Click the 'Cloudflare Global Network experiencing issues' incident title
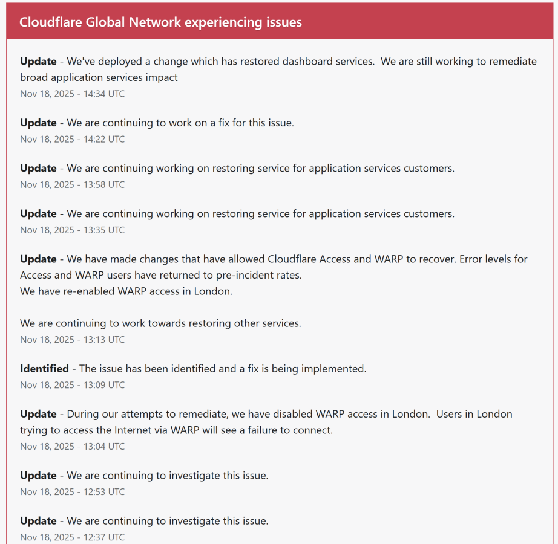 click(160, 22)
